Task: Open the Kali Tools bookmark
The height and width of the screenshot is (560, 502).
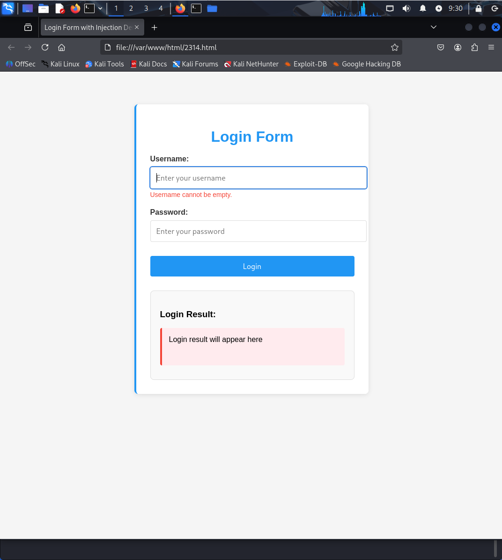Action: (x=104, y=64)
